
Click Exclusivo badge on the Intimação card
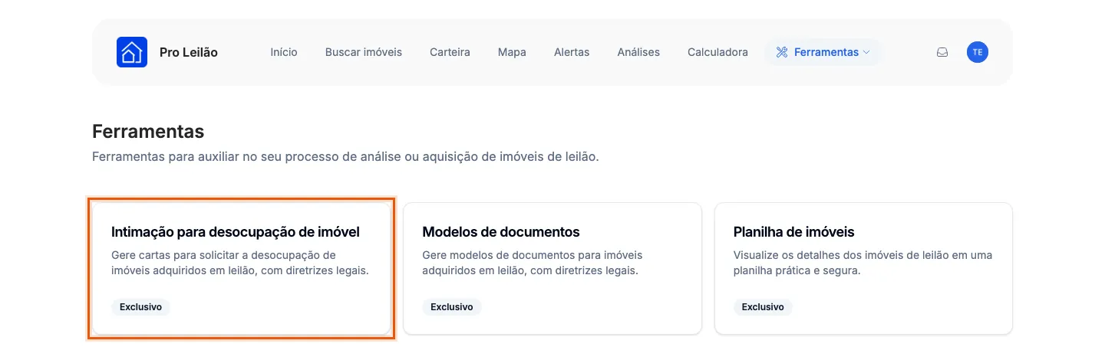[x=140, y=306]
